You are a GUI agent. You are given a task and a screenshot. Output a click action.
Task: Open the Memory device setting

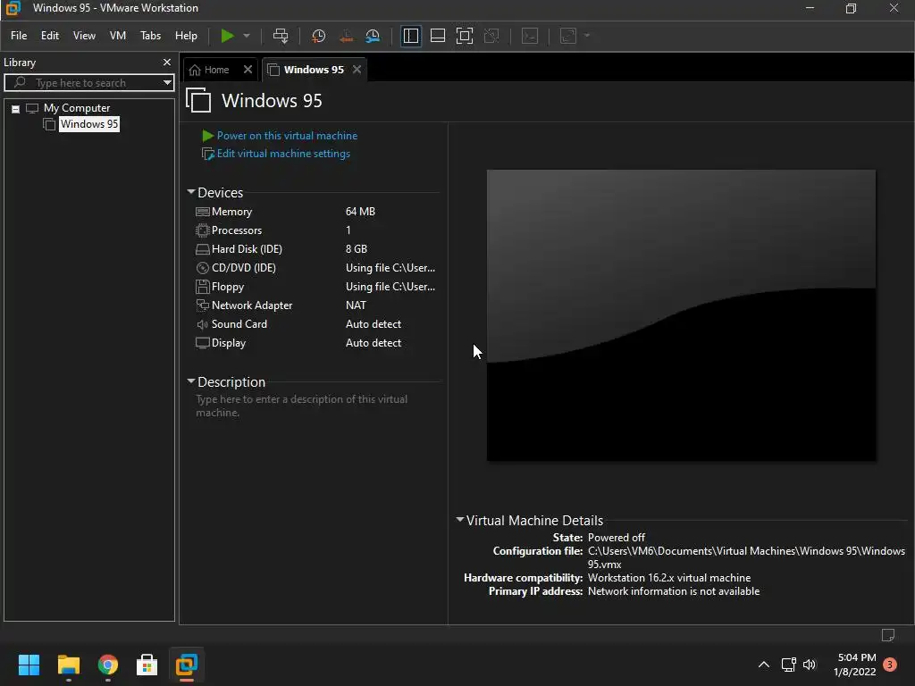231,212
